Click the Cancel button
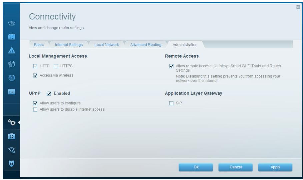The width and height of the screenshot is (303, 180). tap(236, 167)
